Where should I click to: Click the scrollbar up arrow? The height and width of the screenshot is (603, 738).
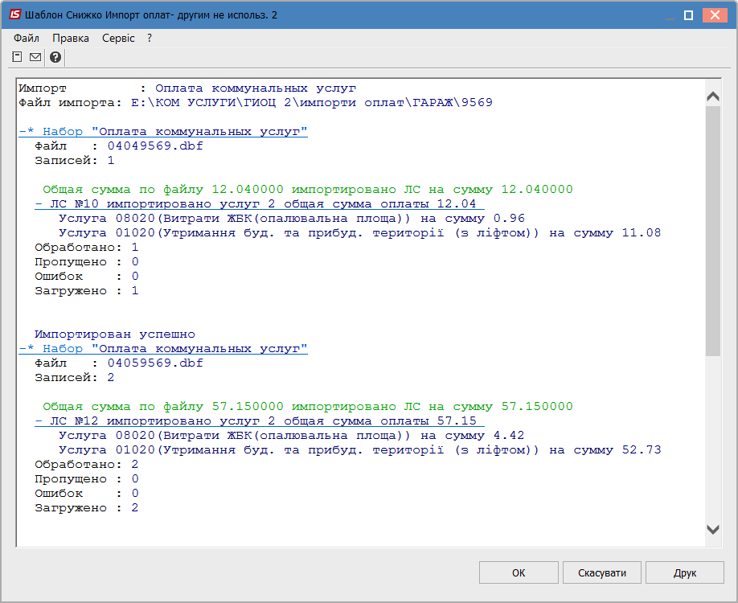click(713, 96)
